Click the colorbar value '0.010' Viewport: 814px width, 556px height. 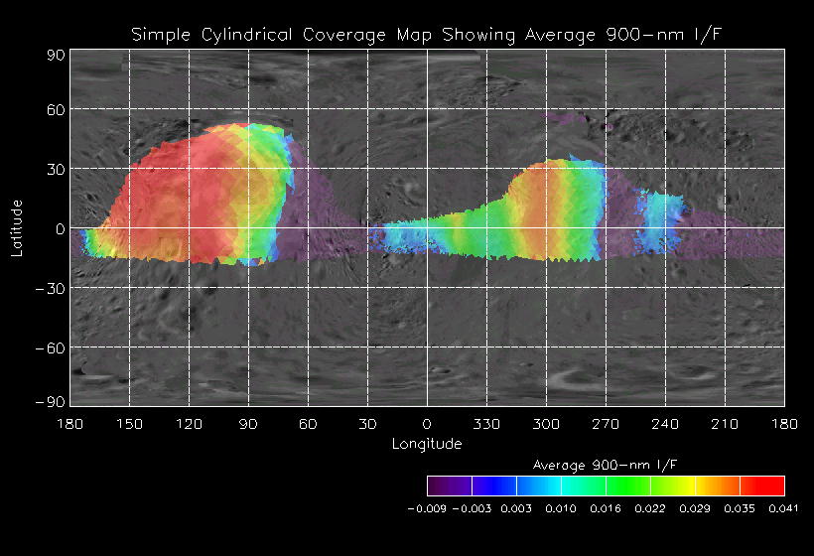(x=561, y=508)
